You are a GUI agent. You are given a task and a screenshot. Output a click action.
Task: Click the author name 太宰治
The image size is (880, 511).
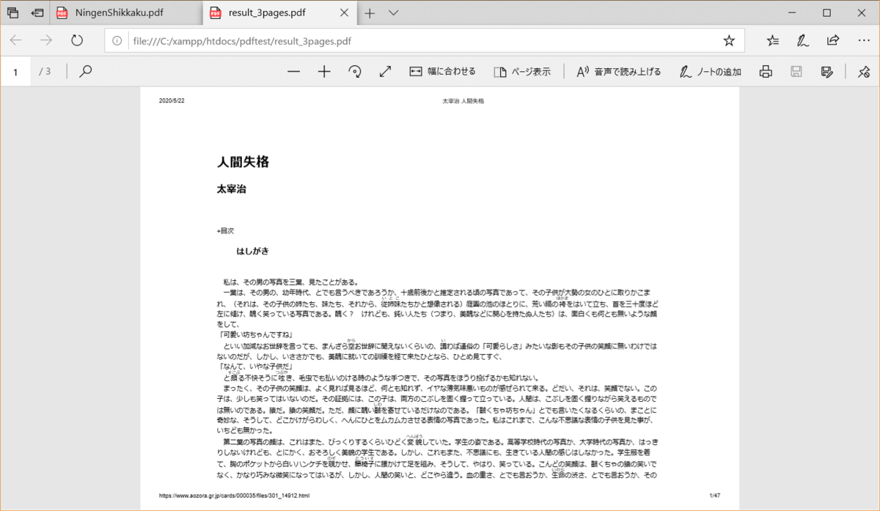232,189
